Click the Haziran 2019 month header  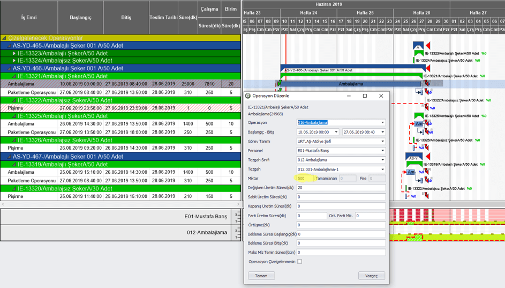pos(329,4)
